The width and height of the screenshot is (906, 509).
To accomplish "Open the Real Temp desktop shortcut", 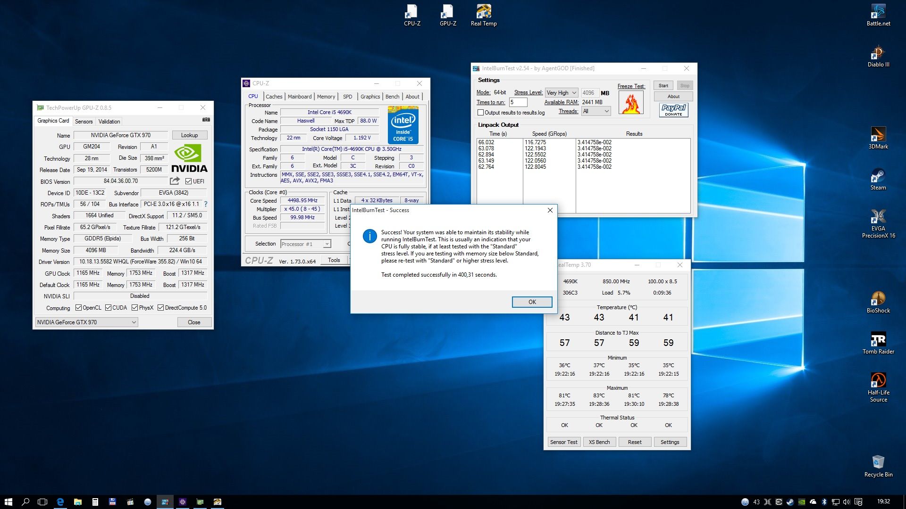I will tap(484, 15).
